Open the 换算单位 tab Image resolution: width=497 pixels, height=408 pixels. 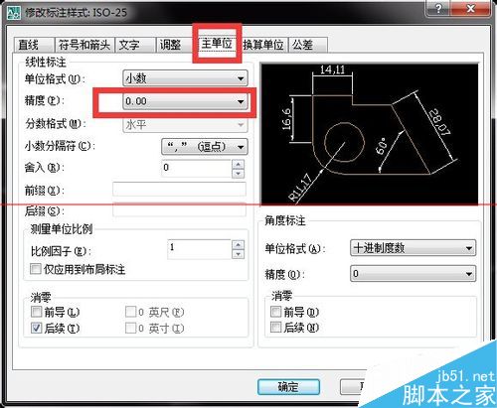pyautogui.click(x=263, y=45)
